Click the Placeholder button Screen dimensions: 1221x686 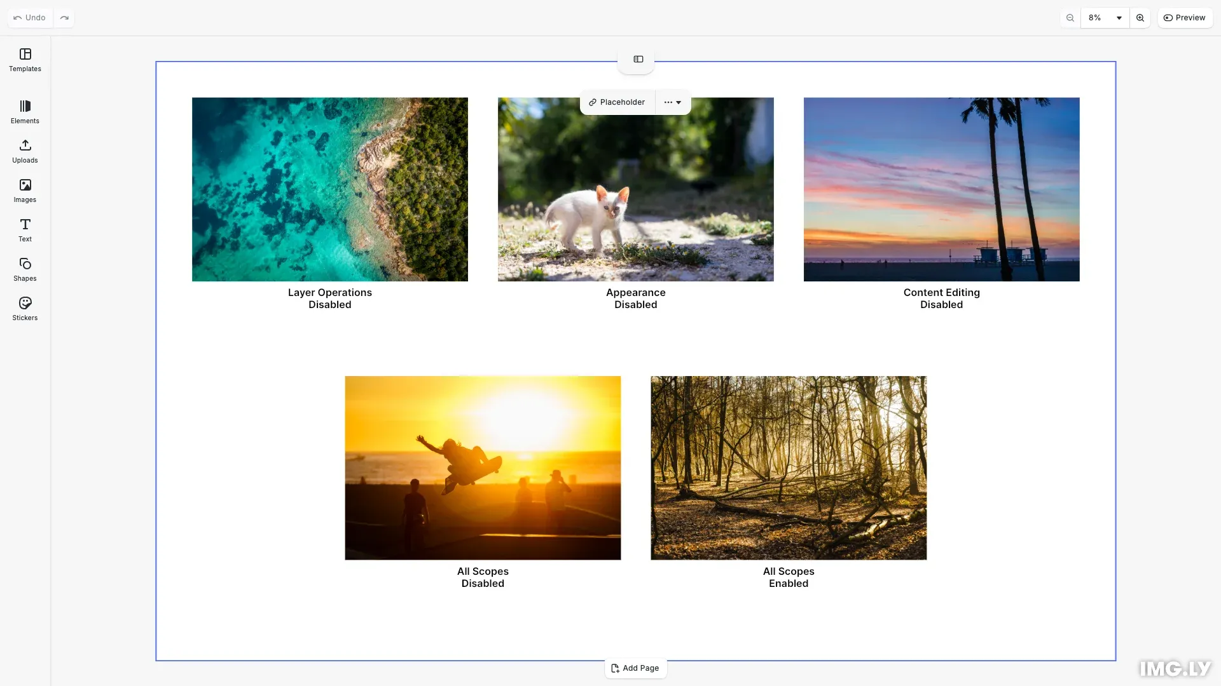(617, 102)
